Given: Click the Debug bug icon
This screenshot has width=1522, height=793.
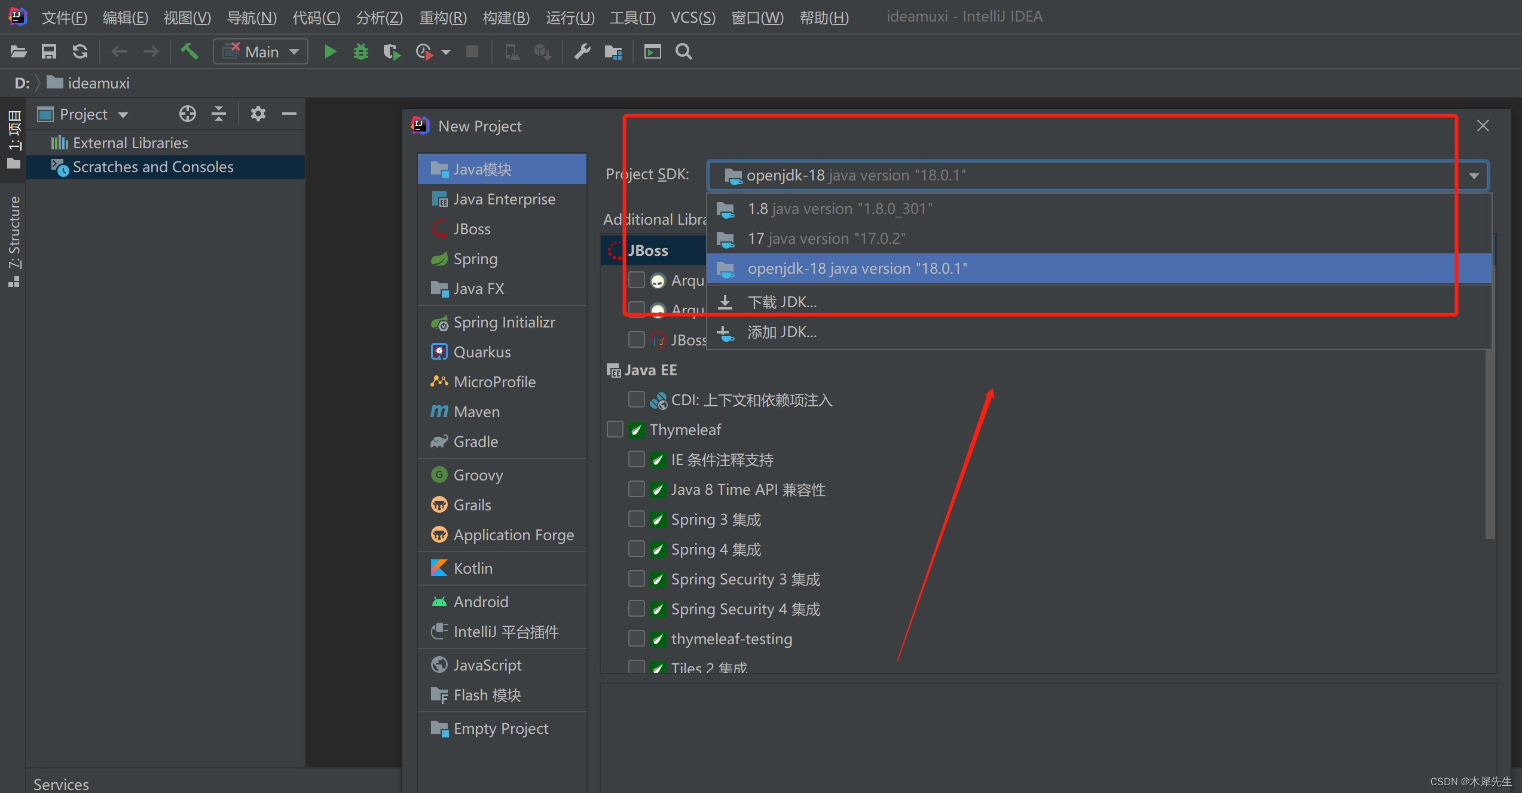Looking at the screenshot, I should (x=360, y=52).
